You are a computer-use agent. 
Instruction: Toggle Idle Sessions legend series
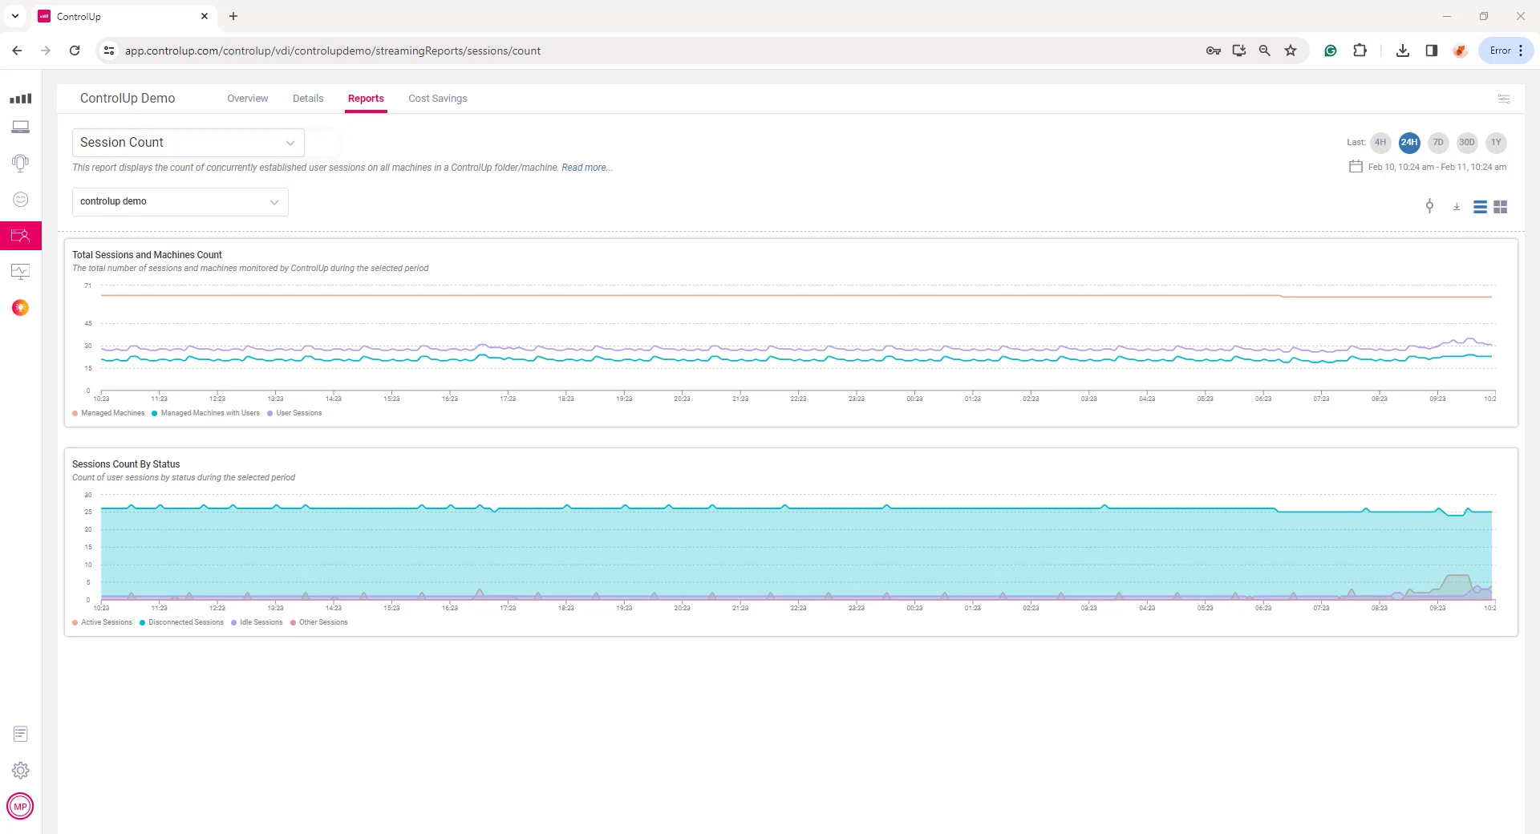point(257,622)
